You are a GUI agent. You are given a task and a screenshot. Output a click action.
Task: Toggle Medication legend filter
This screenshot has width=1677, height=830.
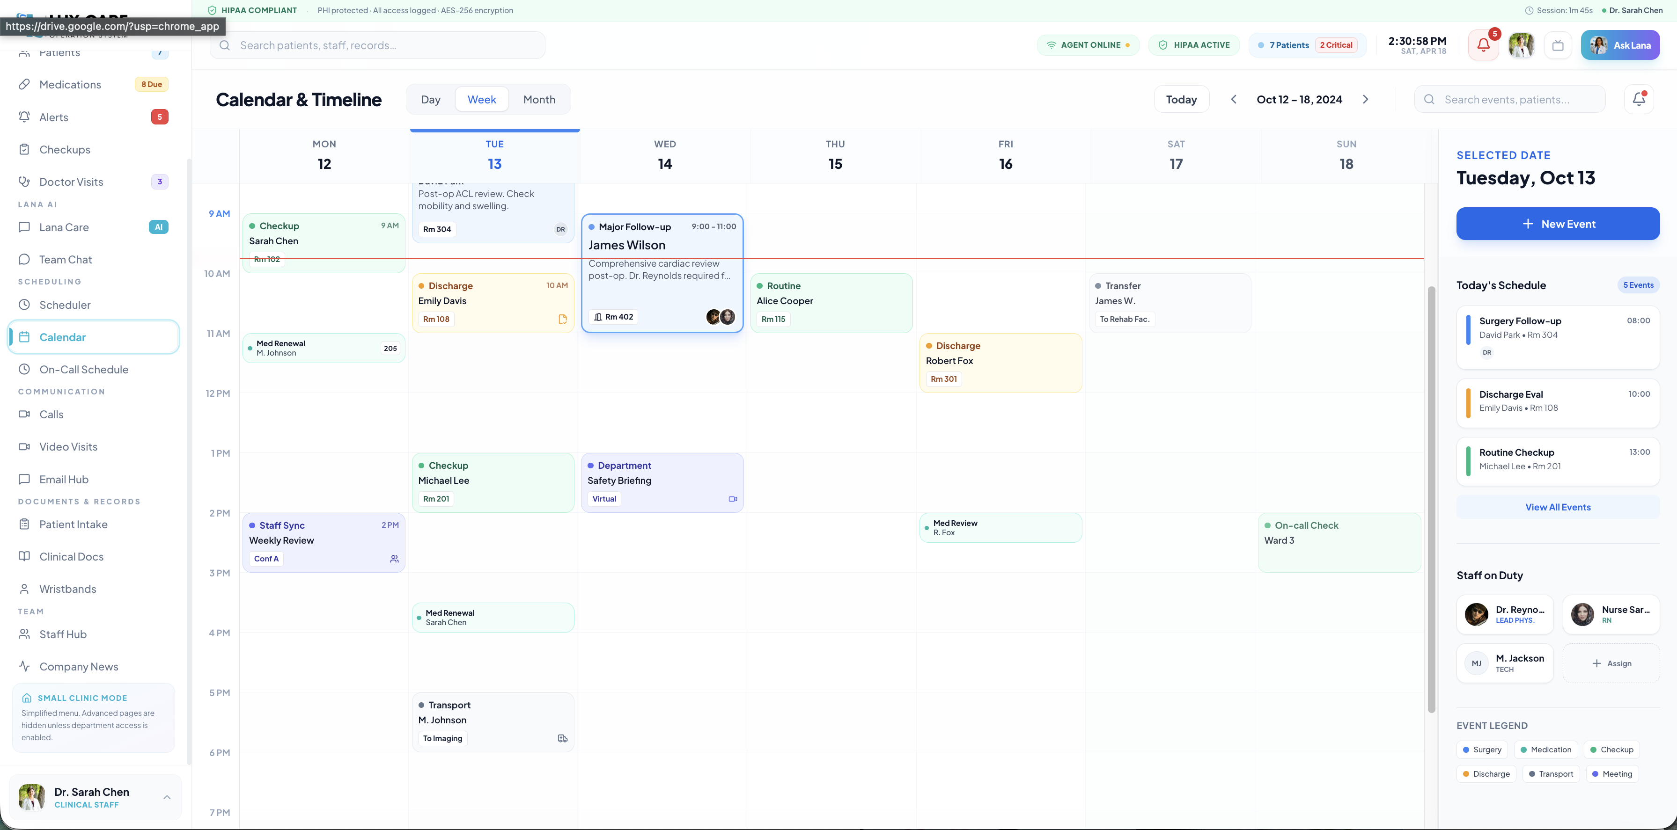(1545, 750)
